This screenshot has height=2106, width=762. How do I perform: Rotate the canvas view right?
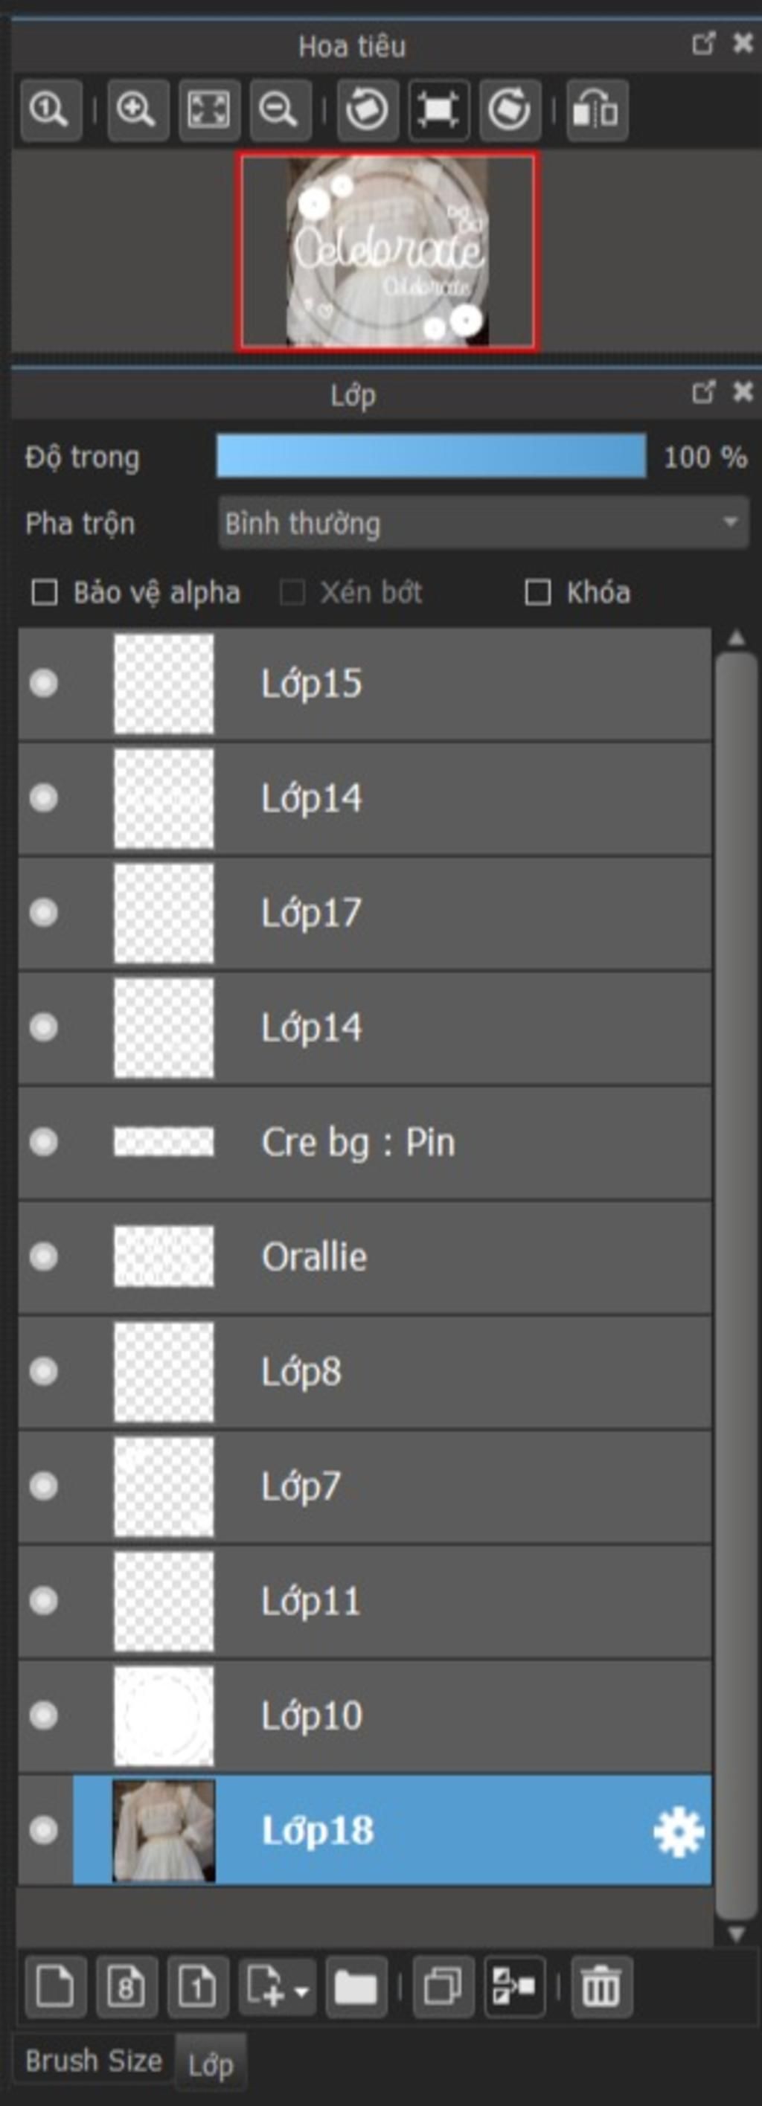509,110
